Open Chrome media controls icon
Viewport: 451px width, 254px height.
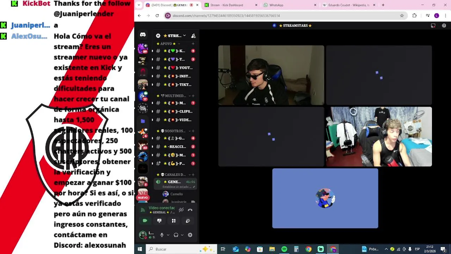click(x=427, y=16)
